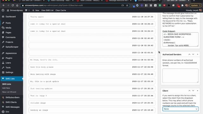This screenshot has width=203, height=114.
Task: Open Tools in the sidebar
Action: (x=8, y=67)
